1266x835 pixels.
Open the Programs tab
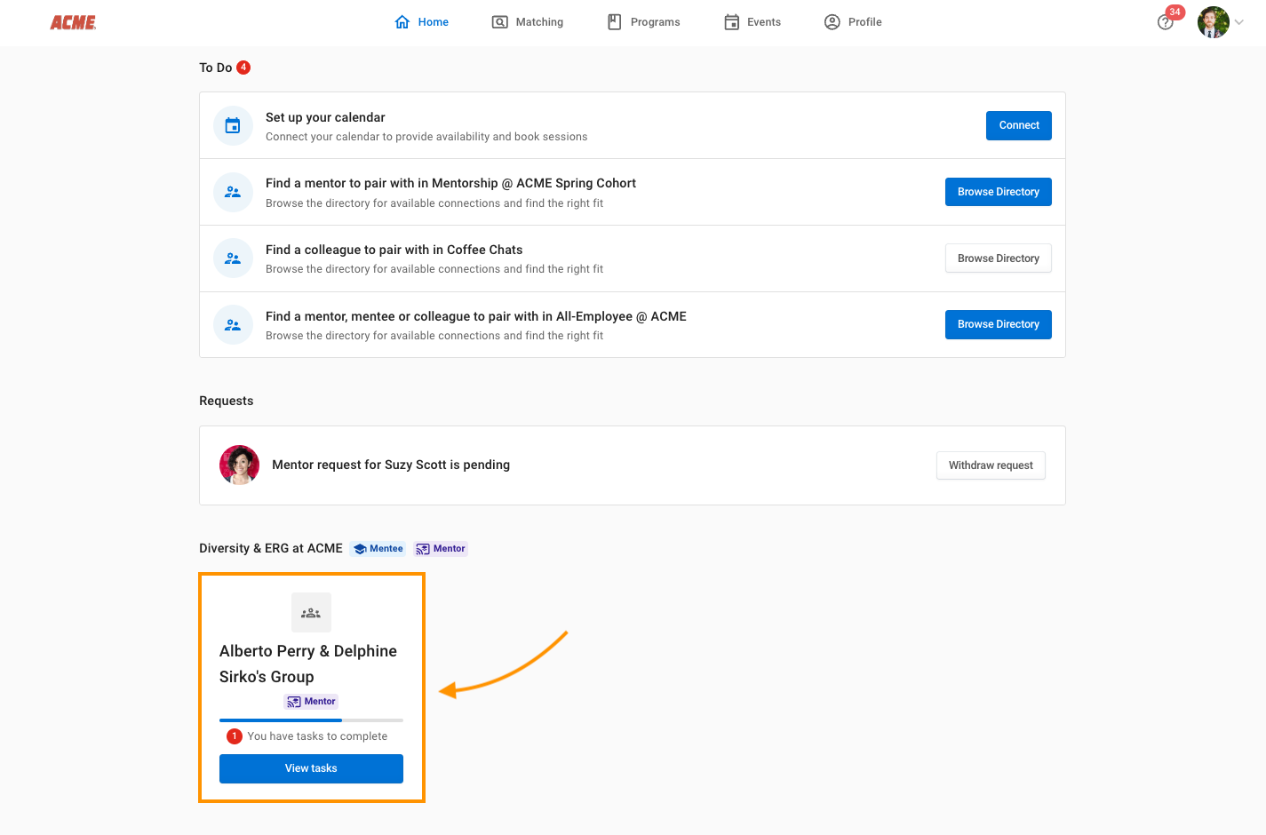click(x=644, y=22)
